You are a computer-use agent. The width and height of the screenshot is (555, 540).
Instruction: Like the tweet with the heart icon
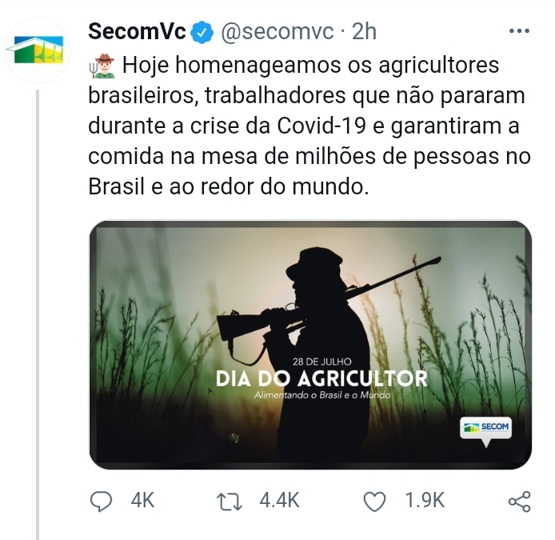click(374, 502)
